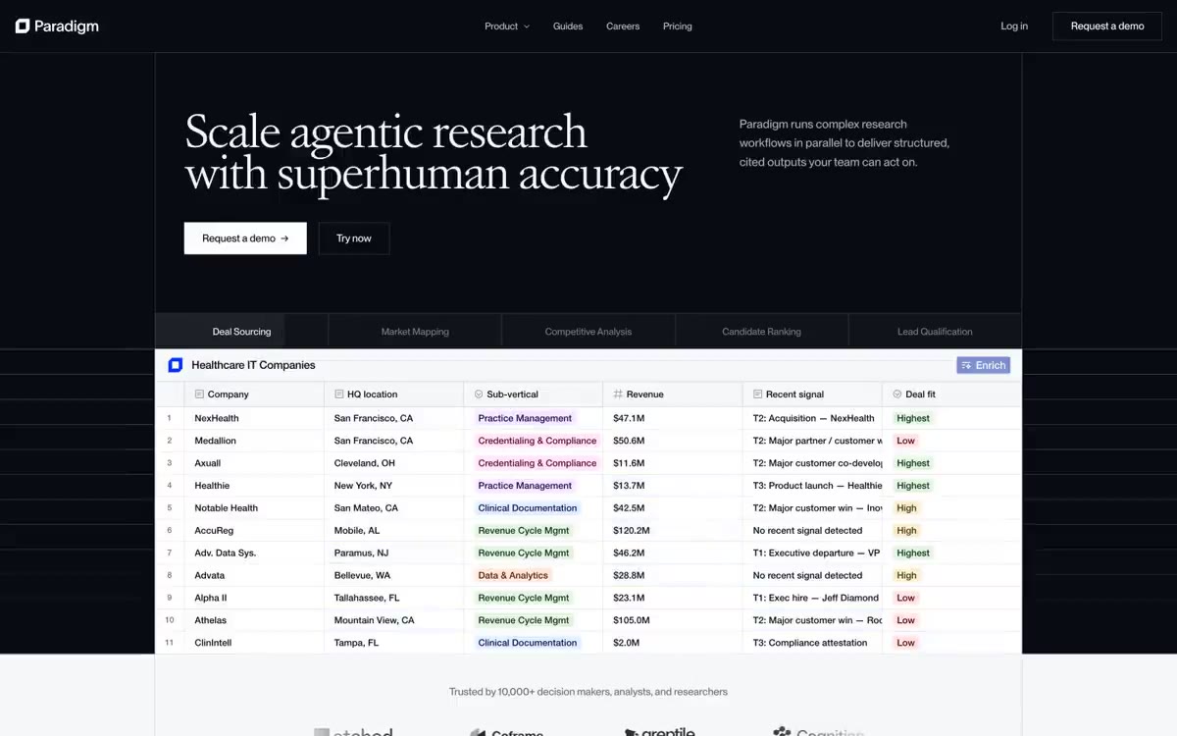This screenshot has height=736, width=1177.
Task: Click the $47.1M revenue cell
Action: point(673,418)
